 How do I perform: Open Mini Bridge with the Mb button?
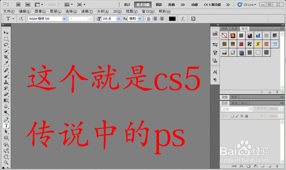28,5
